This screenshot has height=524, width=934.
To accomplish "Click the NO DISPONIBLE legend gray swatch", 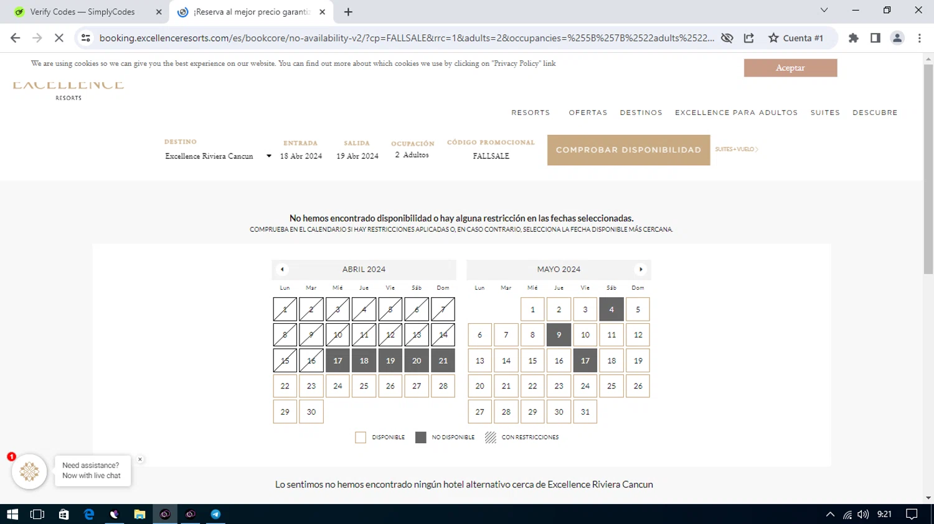I will click(x=421, y=438).
